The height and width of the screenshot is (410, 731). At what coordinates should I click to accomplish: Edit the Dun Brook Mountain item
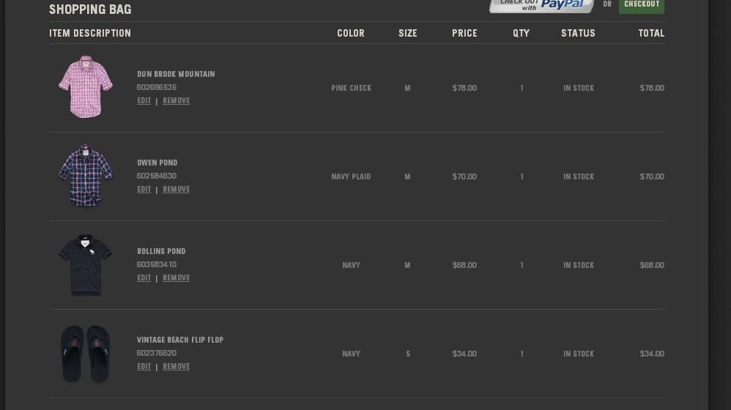[x=144, y=101]
